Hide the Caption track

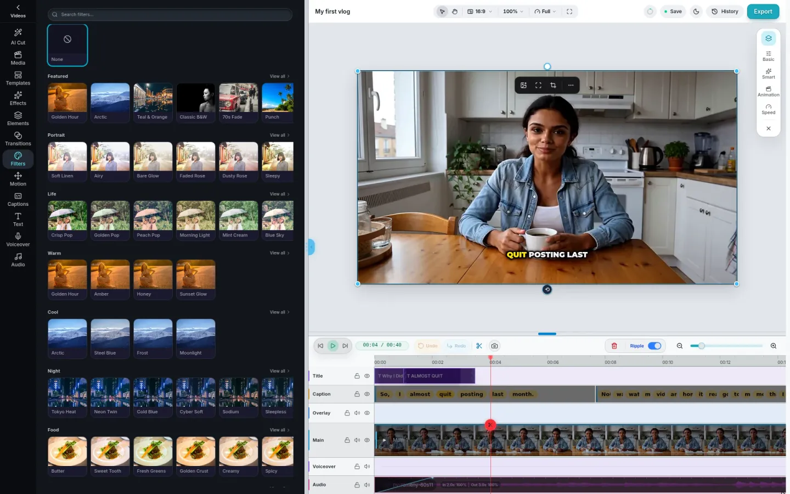point(367,394)
